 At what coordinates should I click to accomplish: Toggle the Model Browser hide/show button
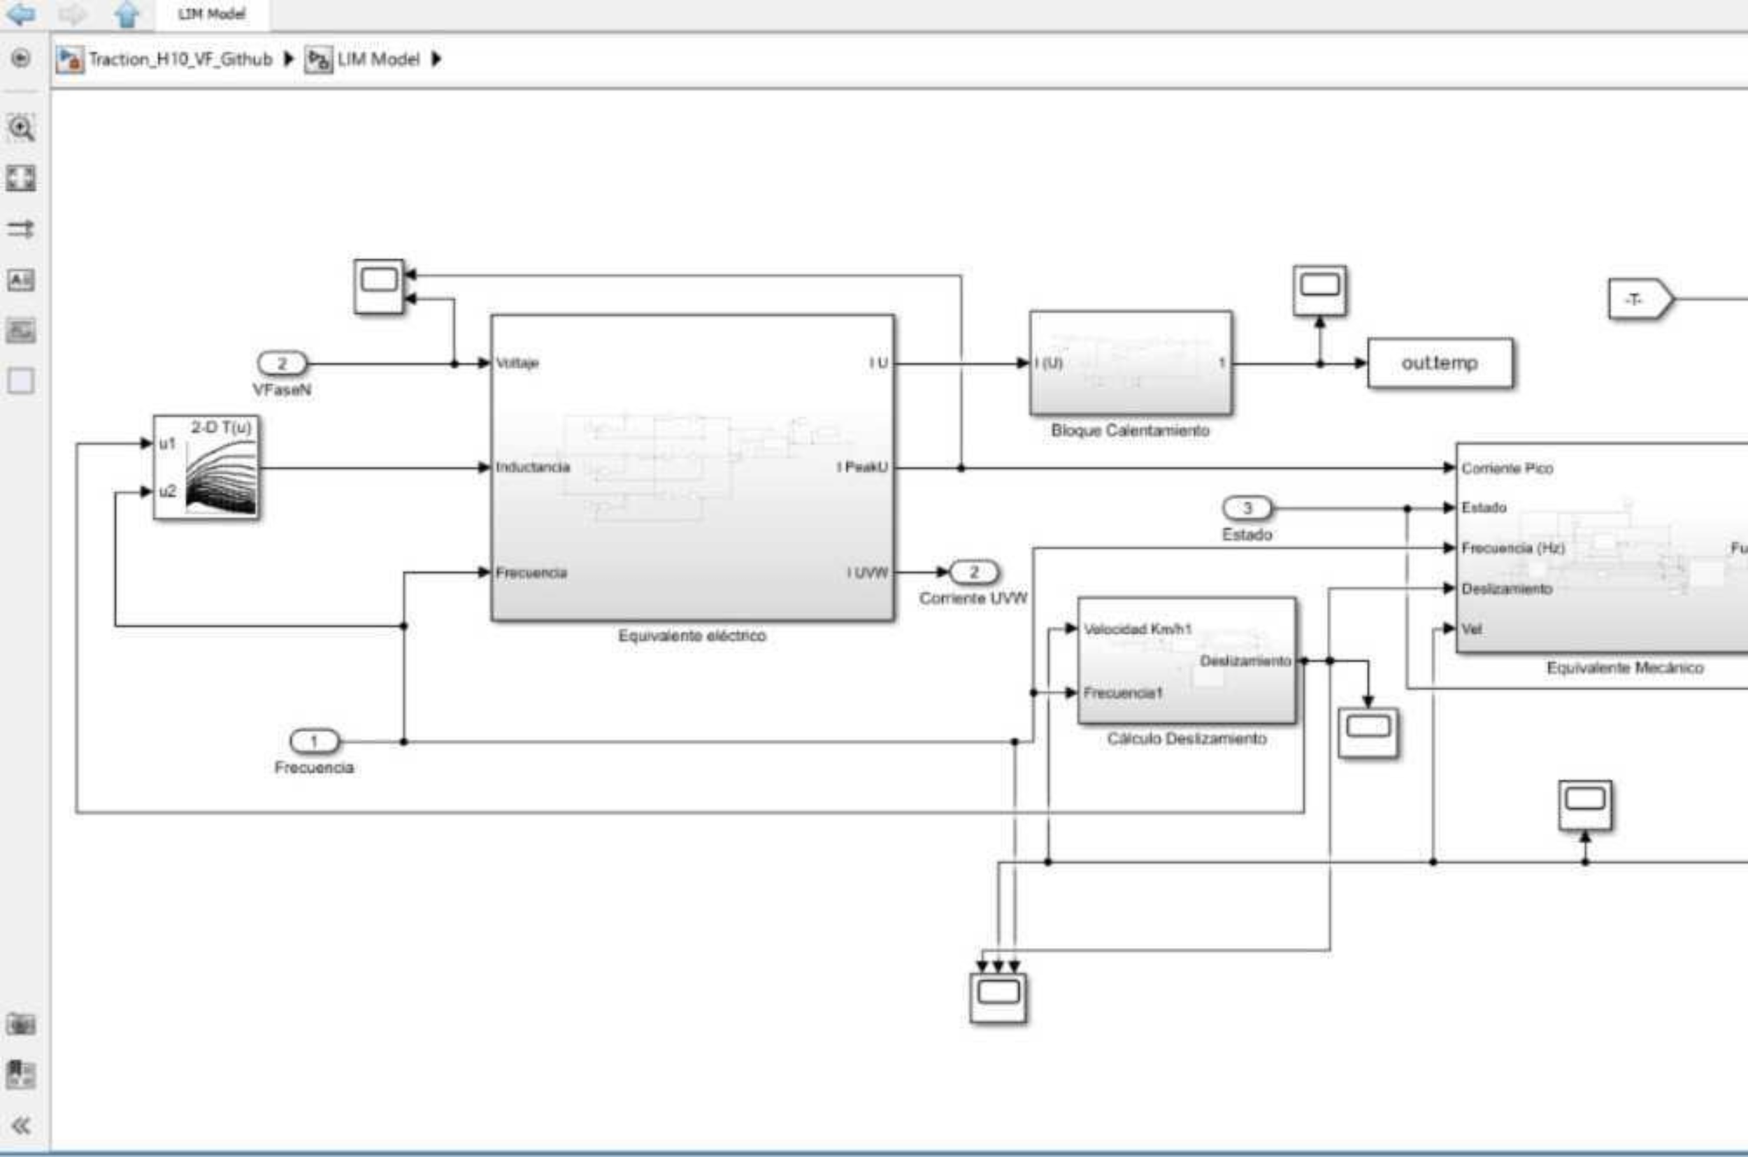[x=21, y=58]
